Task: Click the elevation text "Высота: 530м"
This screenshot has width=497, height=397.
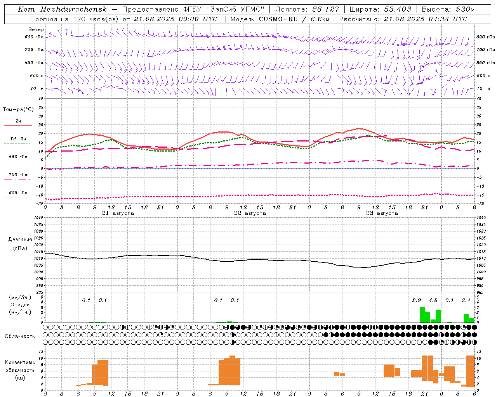Action: point(448,9)
